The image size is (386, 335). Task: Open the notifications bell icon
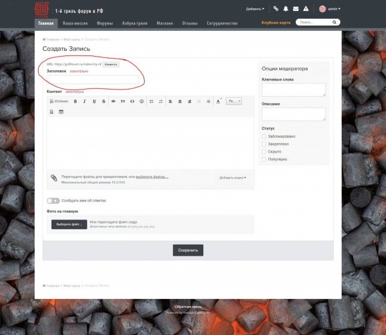[286, 9]
